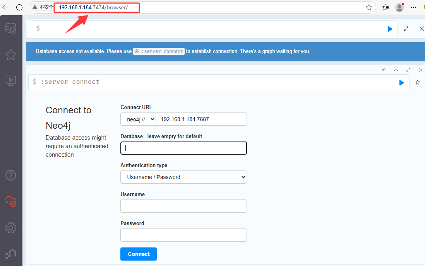Open the guides play-screen sidebar icon
This screenshot has width=425, height=266.
[x=11, y=81]
